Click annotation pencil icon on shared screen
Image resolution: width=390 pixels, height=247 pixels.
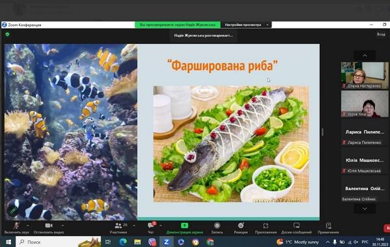click(x=13, y=211)
